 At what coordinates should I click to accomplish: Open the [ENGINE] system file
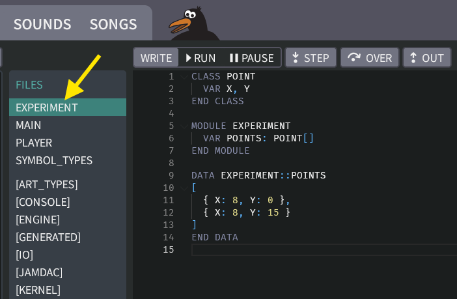(38, 220)
